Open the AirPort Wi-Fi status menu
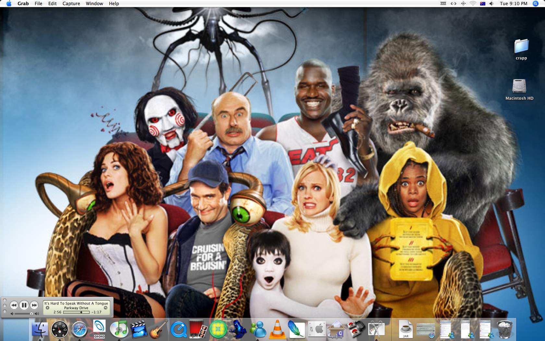Viewport: 545px width, 341px height. click(473, 4)
